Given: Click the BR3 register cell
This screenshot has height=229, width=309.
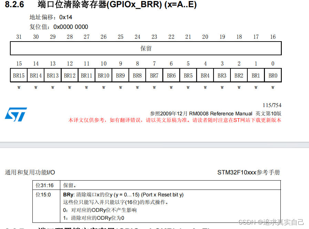Looking at the screenshot, I should (222, 75).
